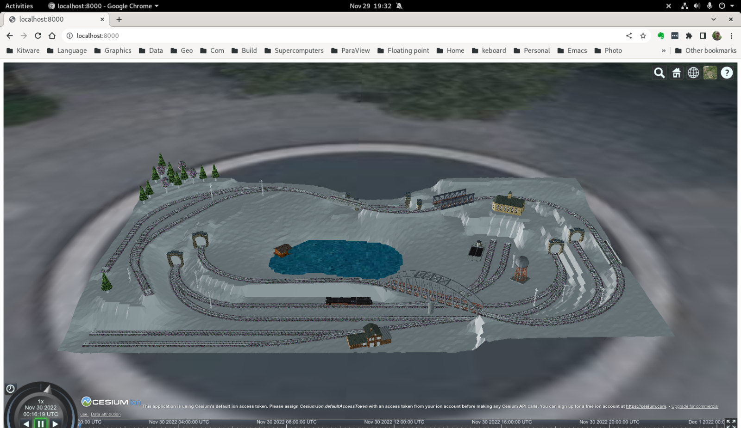Open the geocoder location search

pos(659,73)
